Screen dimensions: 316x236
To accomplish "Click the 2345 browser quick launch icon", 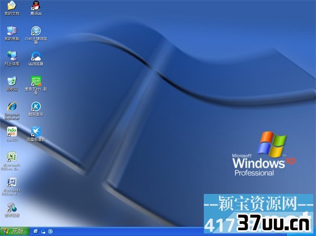I will click(51, 231).
